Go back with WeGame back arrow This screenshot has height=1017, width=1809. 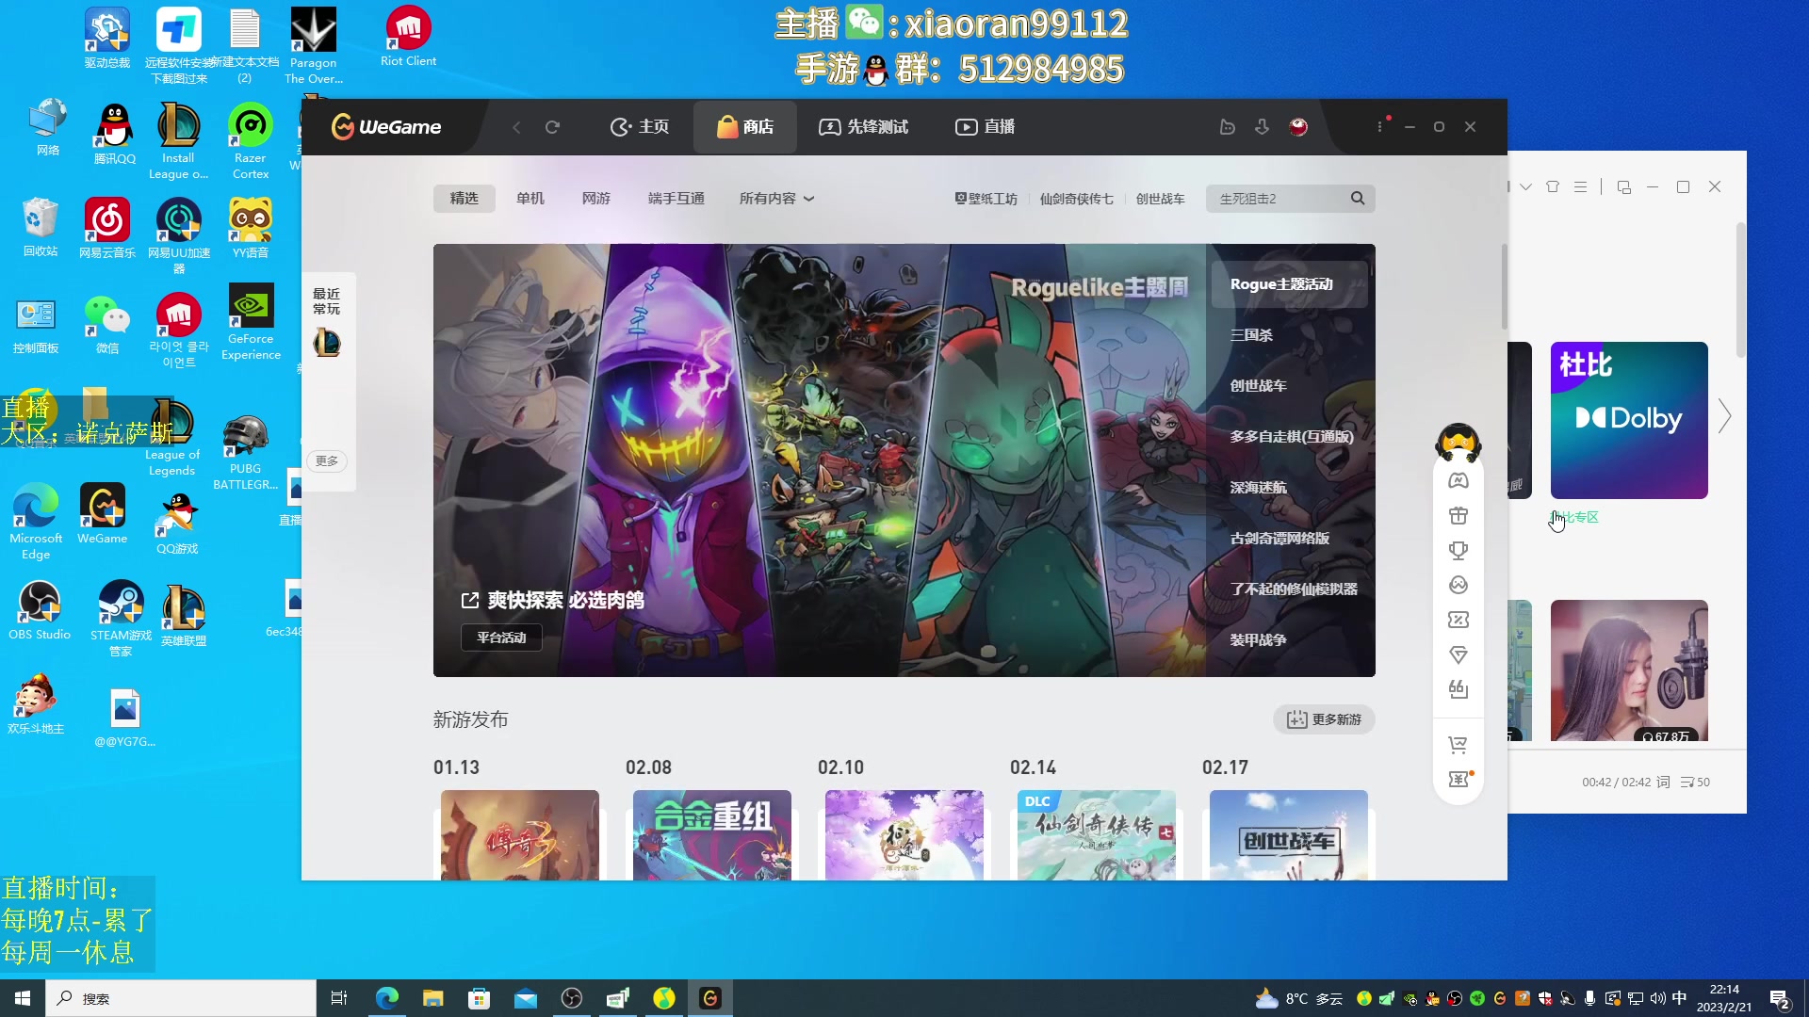click(x=516, y=127)
